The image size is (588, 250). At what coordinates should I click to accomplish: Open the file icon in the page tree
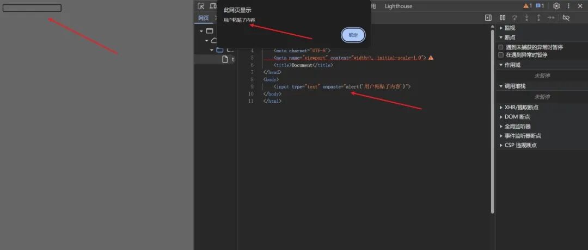pos(225,59)
